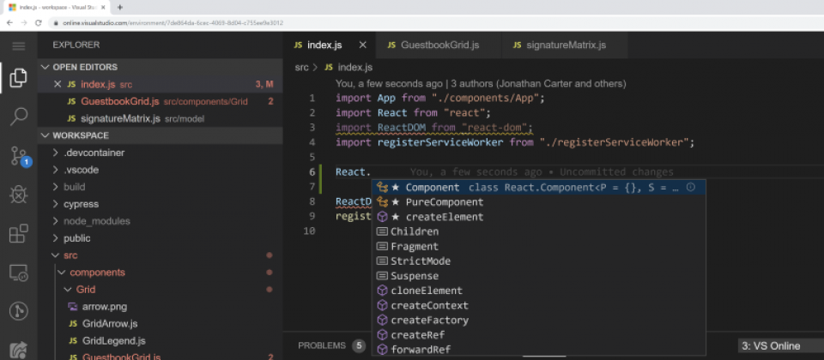Collapse the Open Editors section
The image size is (824, 360).
[161, 67]
